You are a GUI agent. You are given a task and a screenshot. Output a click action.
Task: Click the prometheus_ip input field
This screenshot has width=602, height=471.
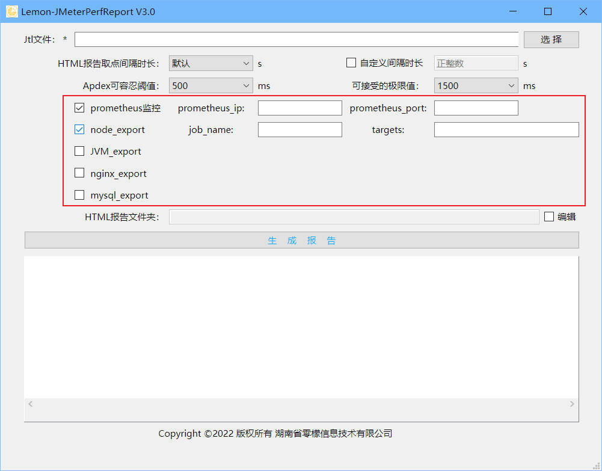click(x=300, y=108)
